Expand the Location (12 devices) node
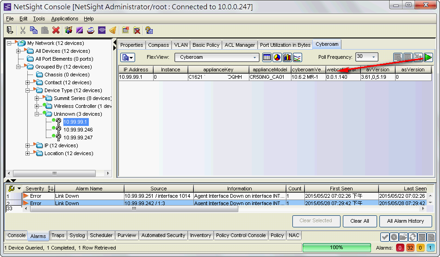The image size is (440, 257). [27, 153]
